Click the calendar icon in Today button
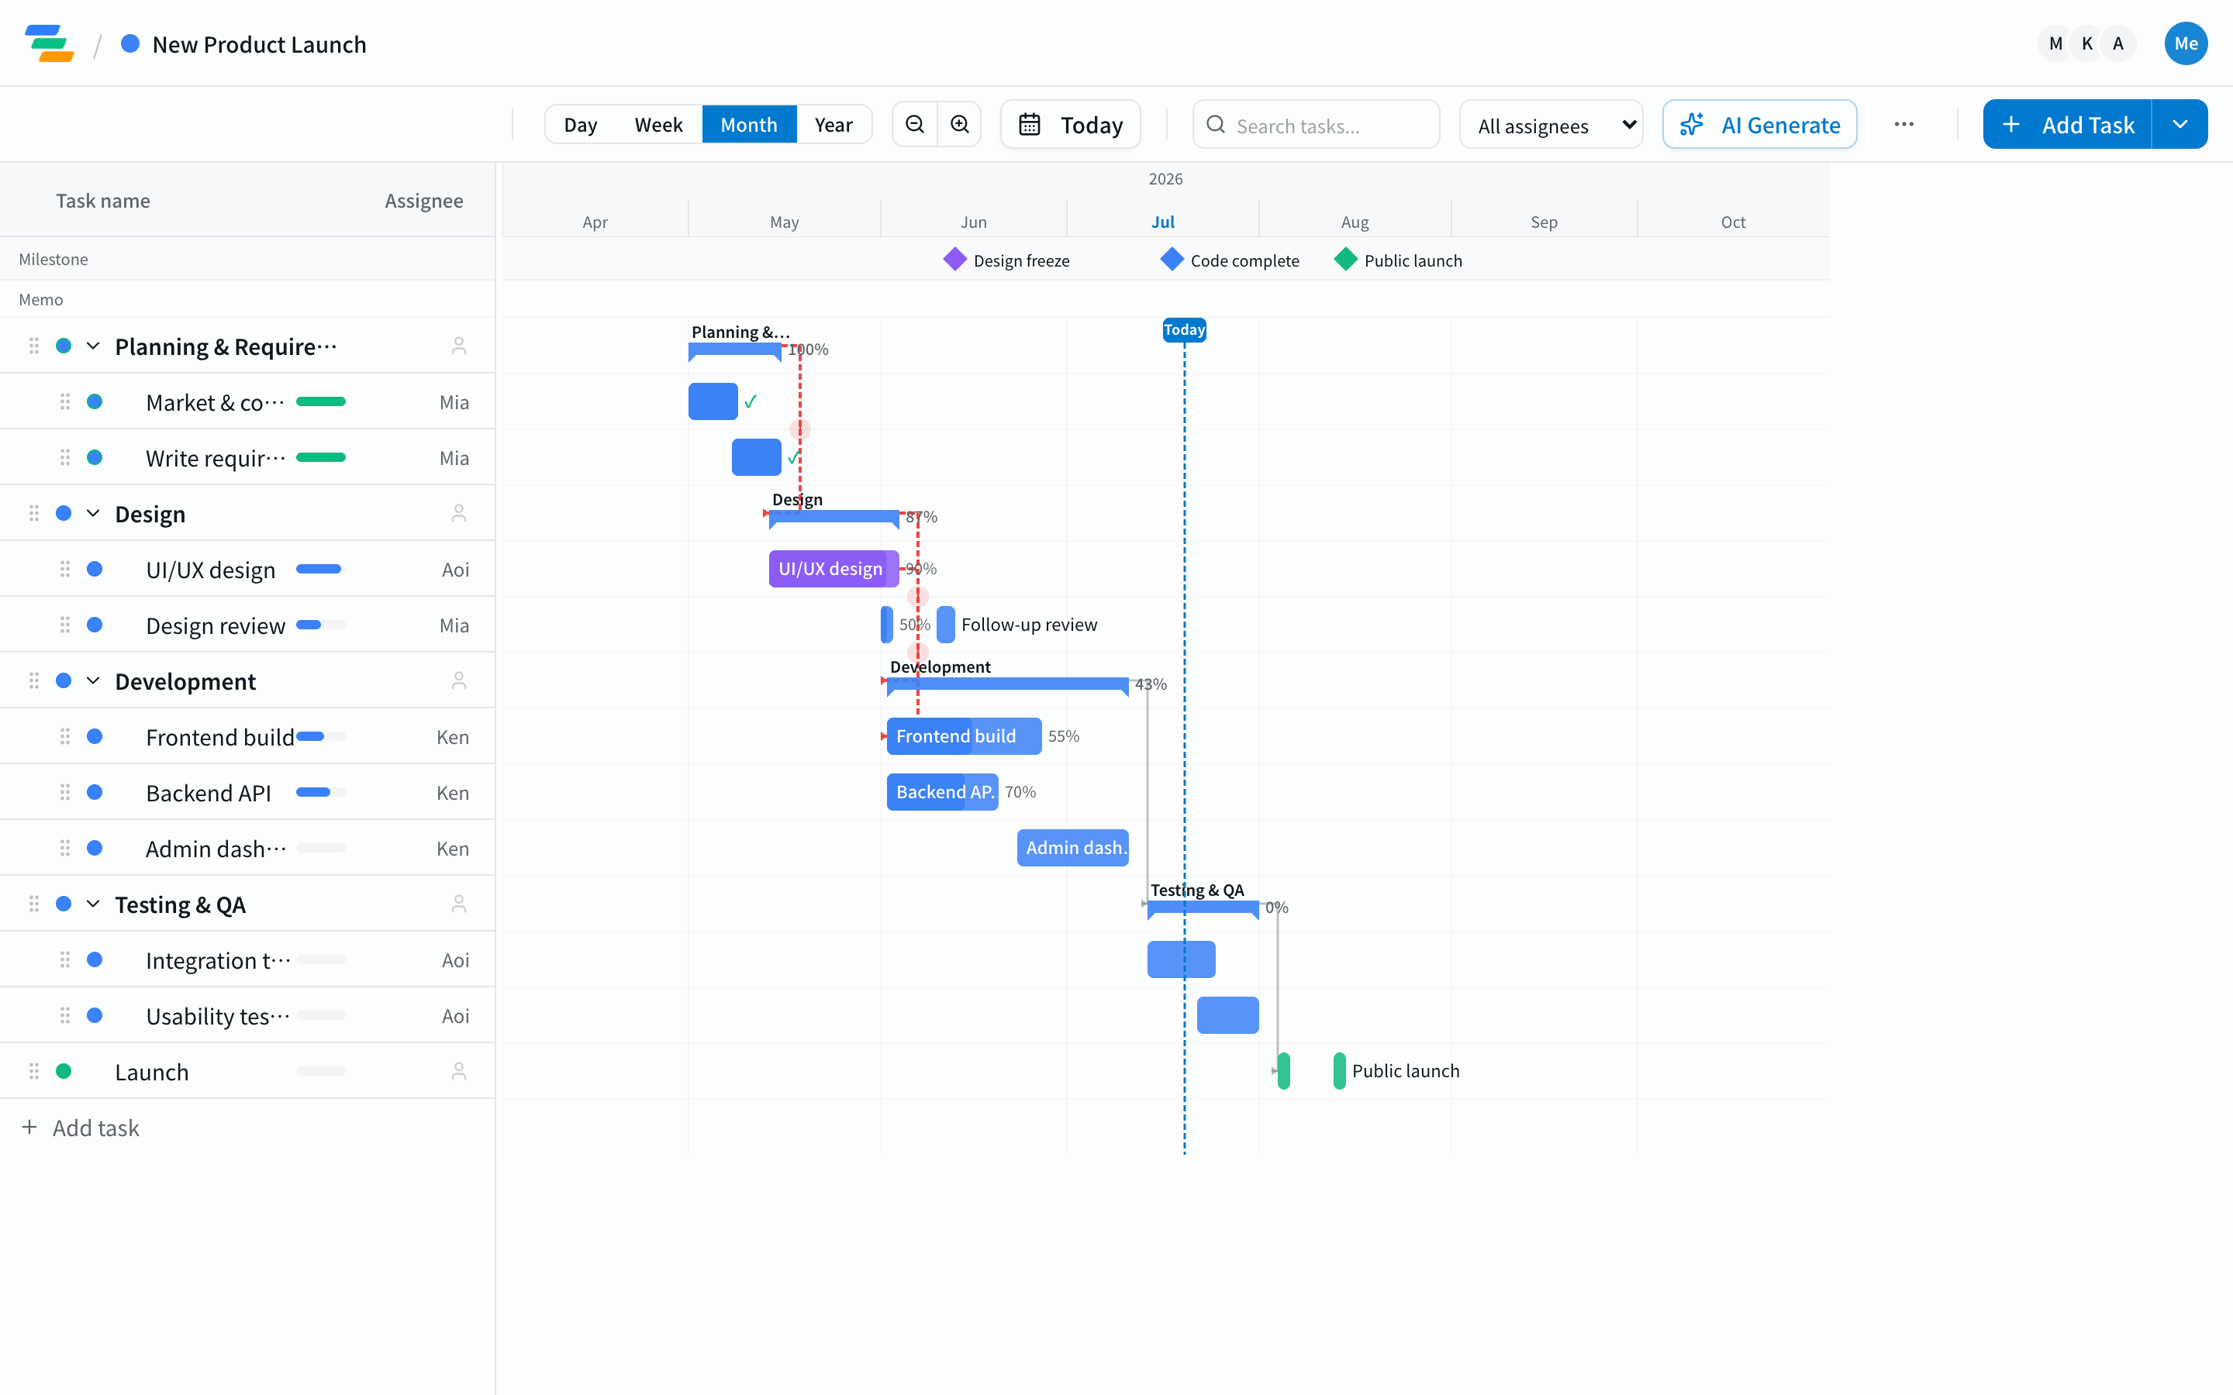 tap(1029, 125)
